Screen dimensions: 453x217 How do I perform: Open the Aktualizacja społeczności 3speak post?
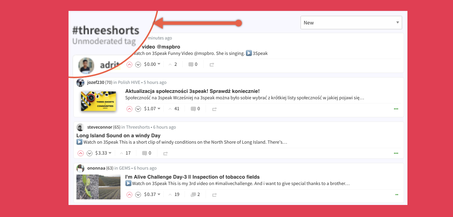click(x=192, y=91)
